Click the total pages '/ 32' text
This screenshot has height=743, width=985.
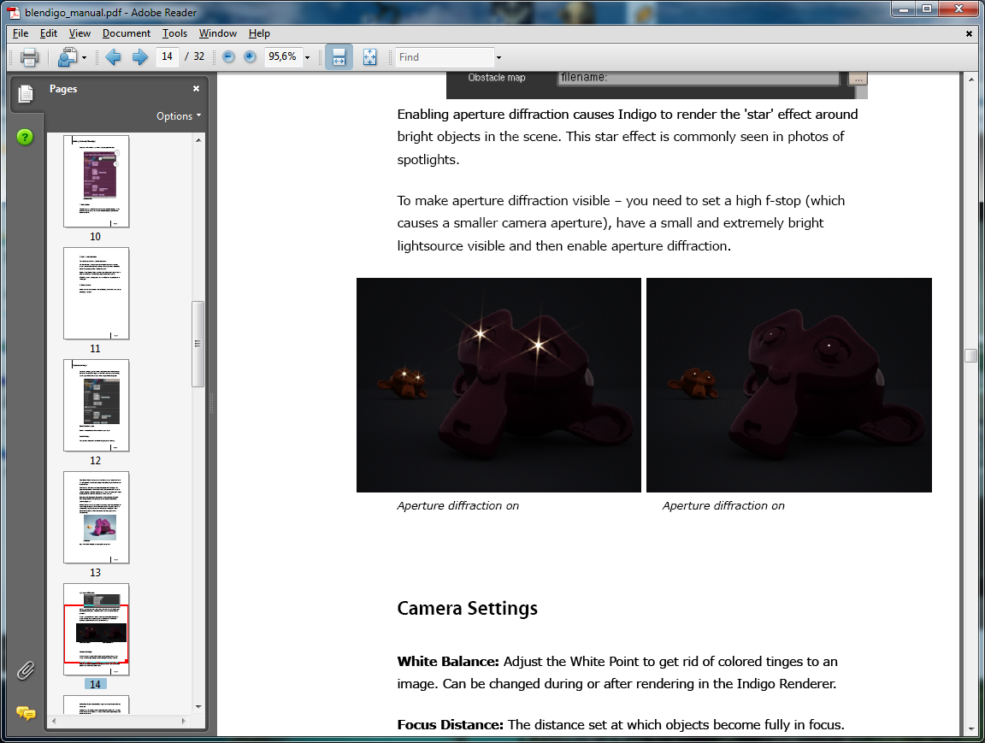pyautogui.click(x=195, y=56)
